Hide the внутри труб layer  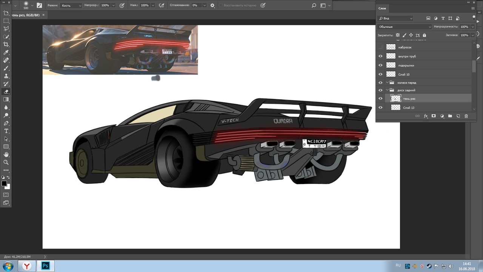tap(380, 56)
